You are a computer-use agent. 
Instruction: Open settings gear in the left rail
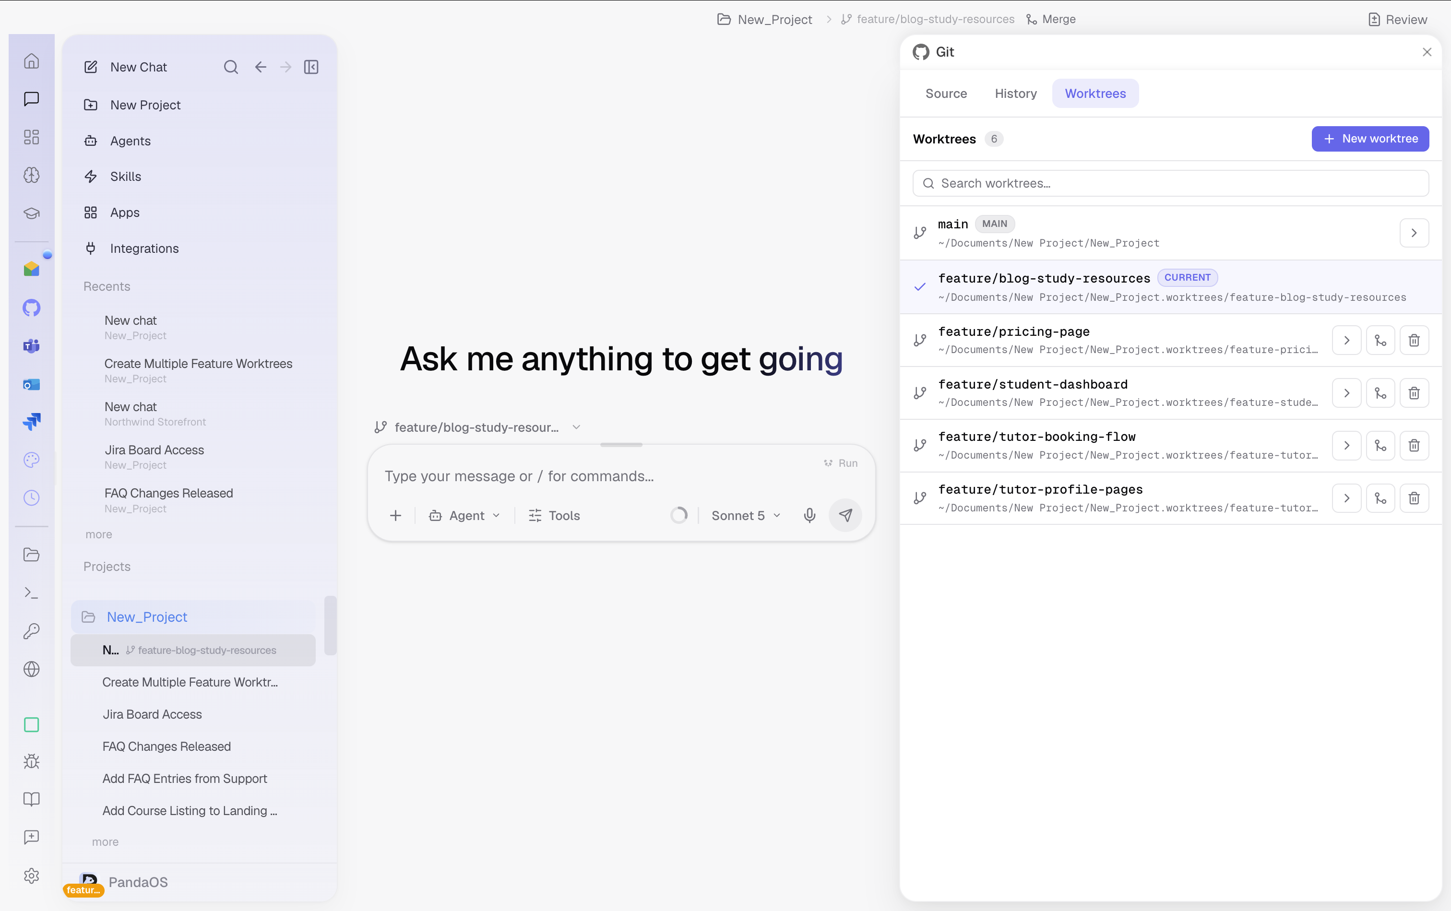(x=31, y=876)
